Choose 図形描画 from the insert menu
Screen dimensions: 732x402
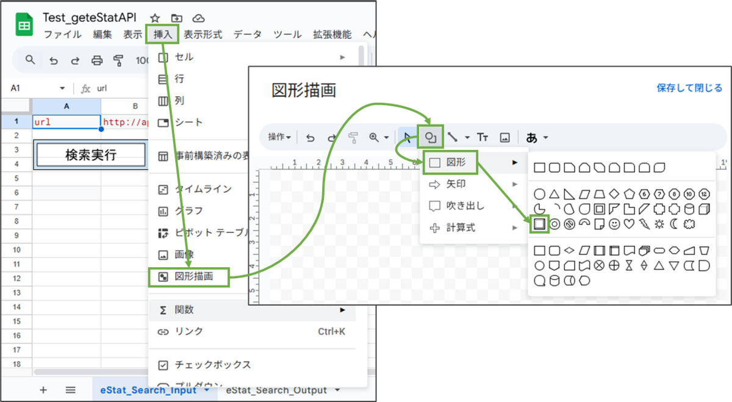[190, 276]
